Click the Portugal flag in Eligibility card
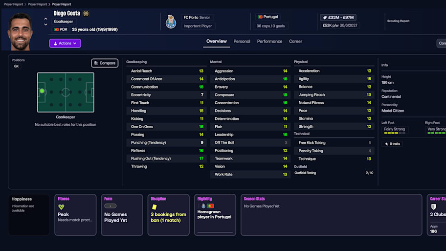 [210, 206]
